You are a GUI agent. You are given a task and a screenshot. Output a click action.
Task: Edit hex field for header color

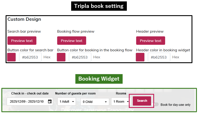[159, 57]
